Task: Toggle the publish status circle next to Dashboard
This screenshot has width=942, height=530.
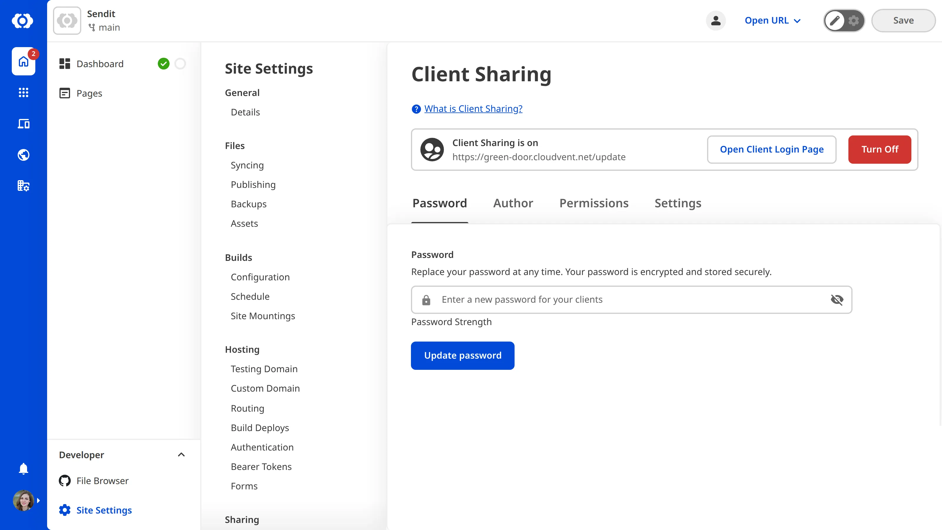Action: (180, 63)
